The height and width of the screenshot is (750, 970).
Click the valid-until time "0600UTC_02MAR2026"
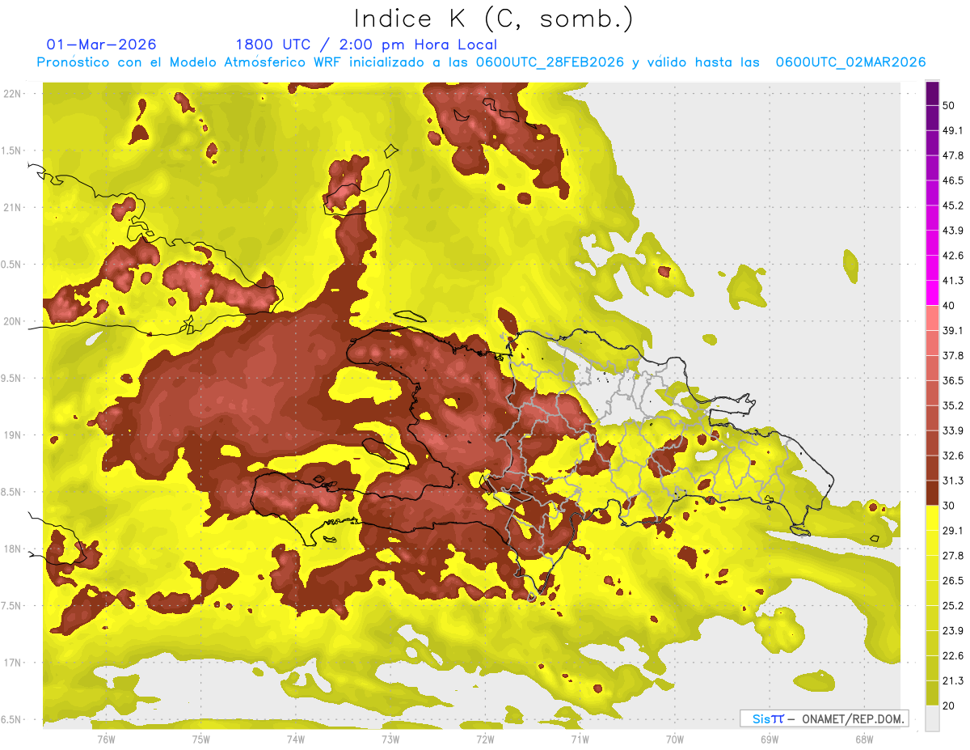pyautogui.click(x=850, y=62)
